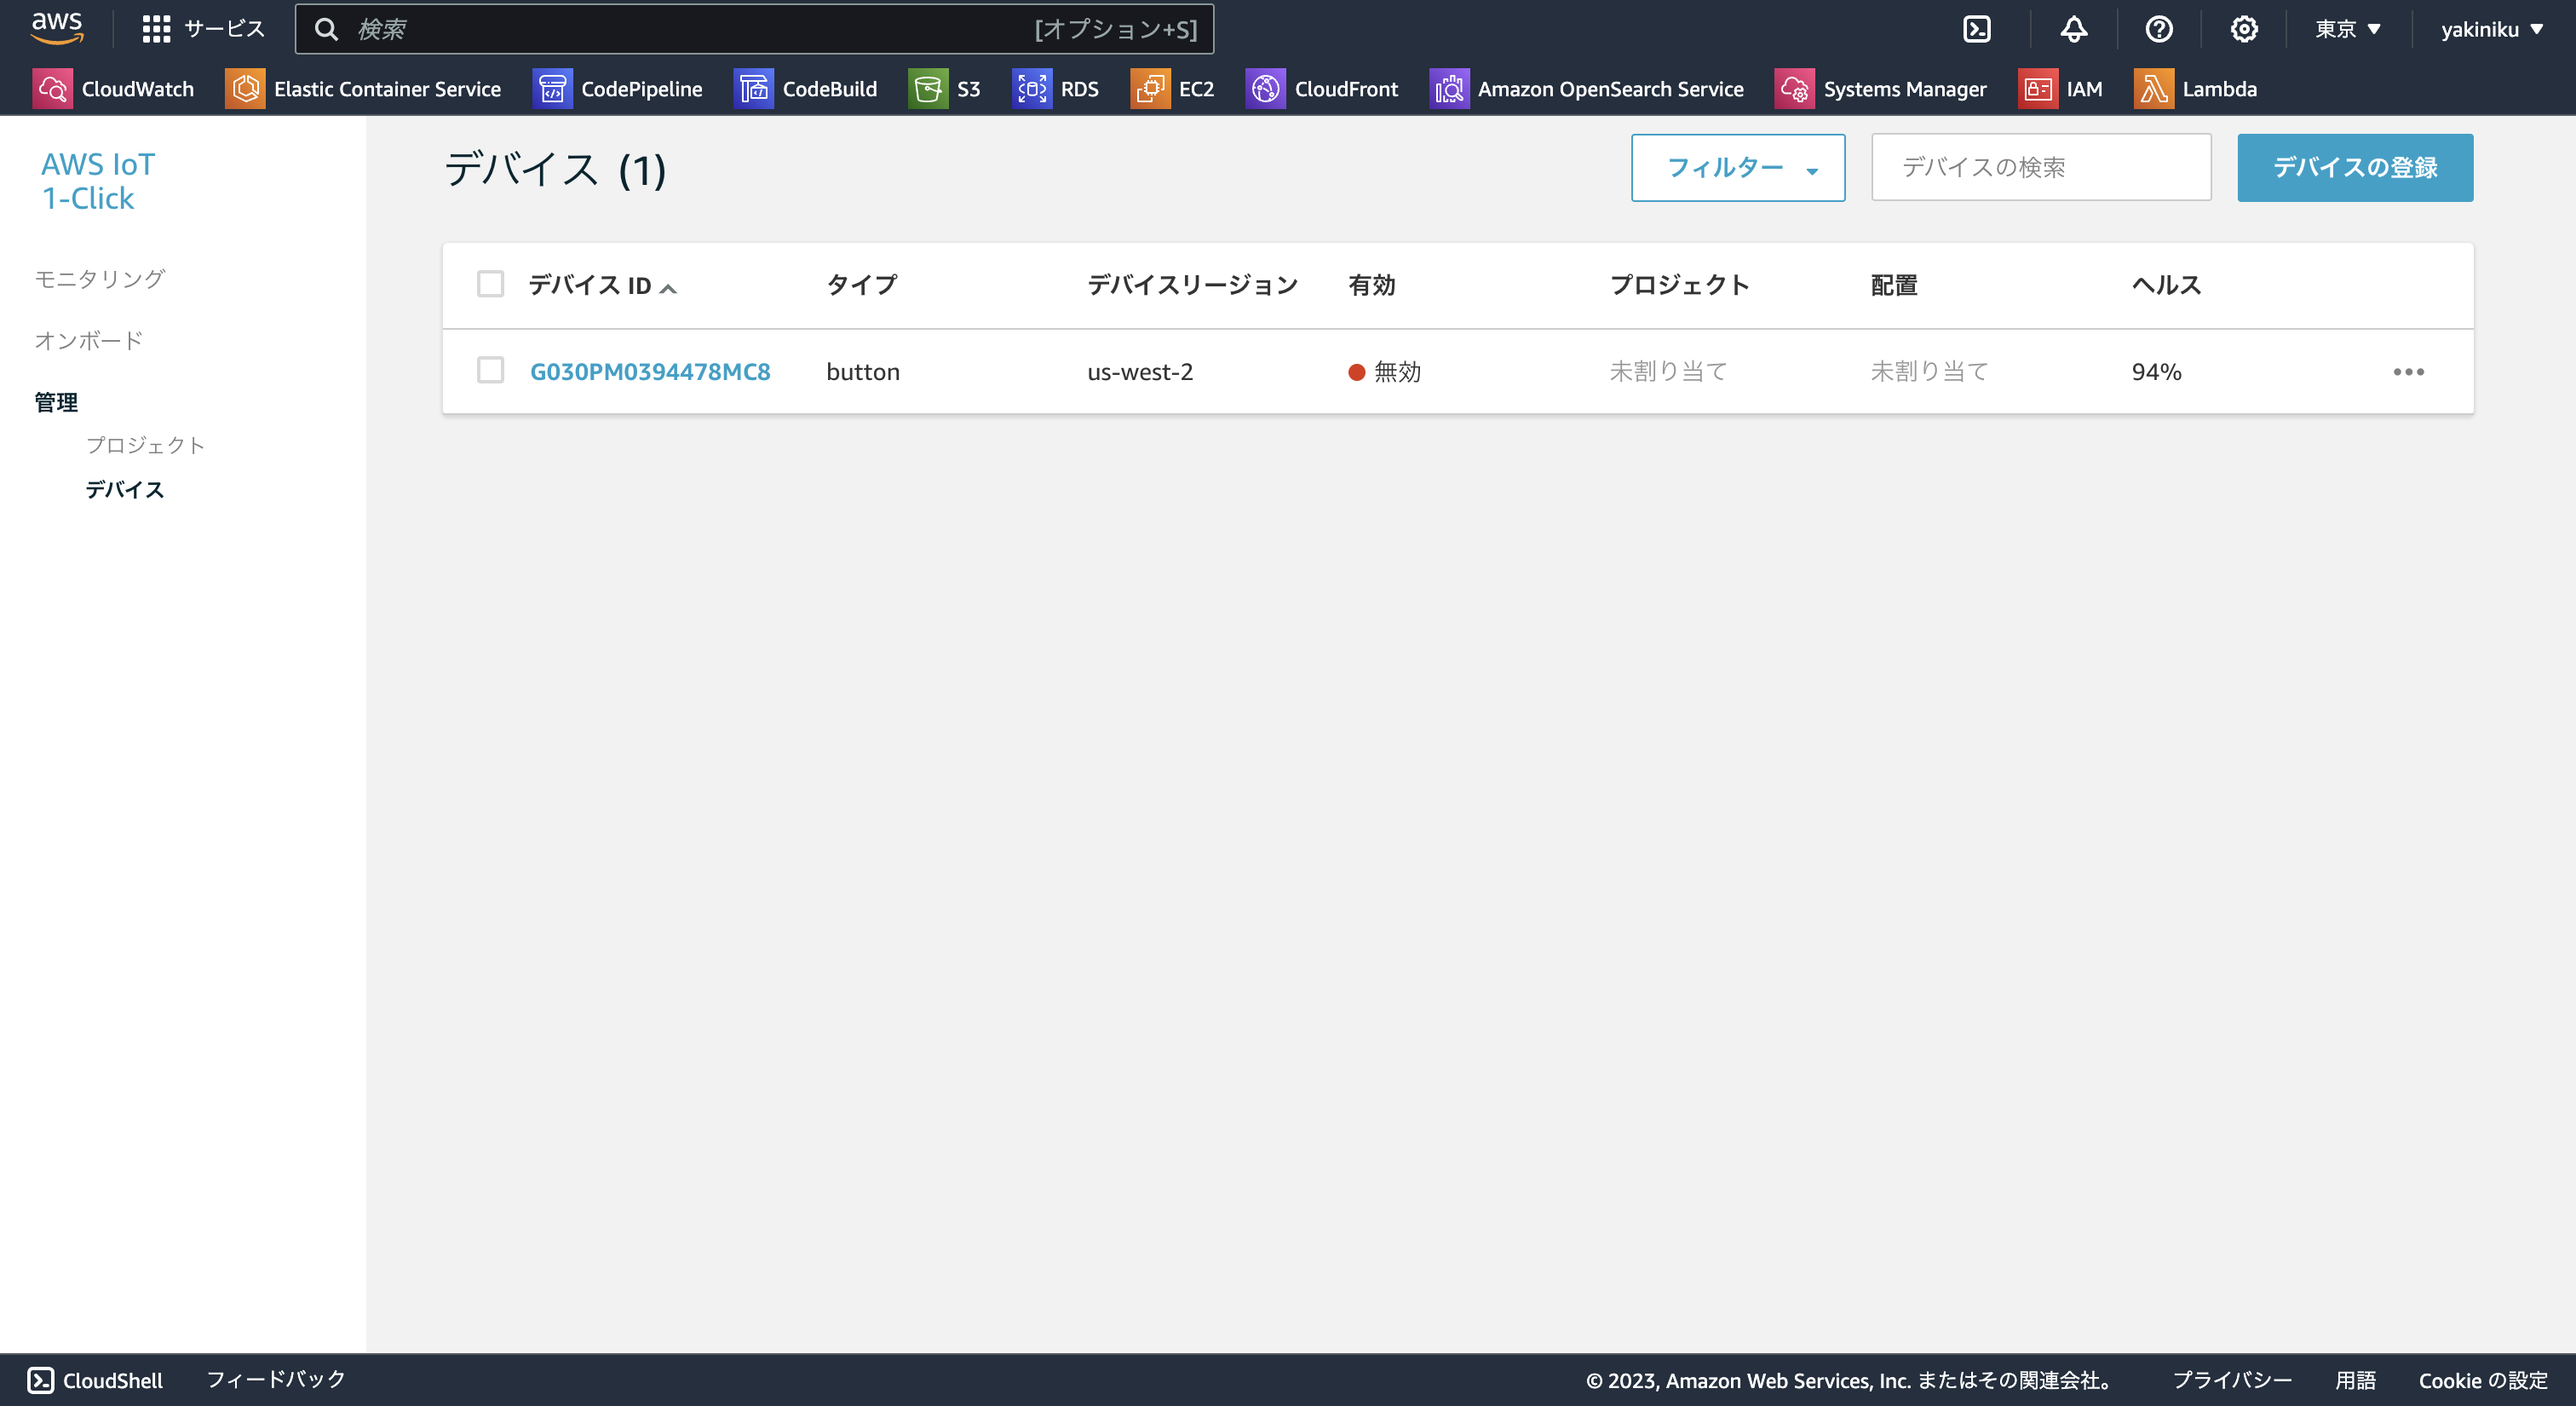Click the デバイスの登録 button

pos(2355,168)
